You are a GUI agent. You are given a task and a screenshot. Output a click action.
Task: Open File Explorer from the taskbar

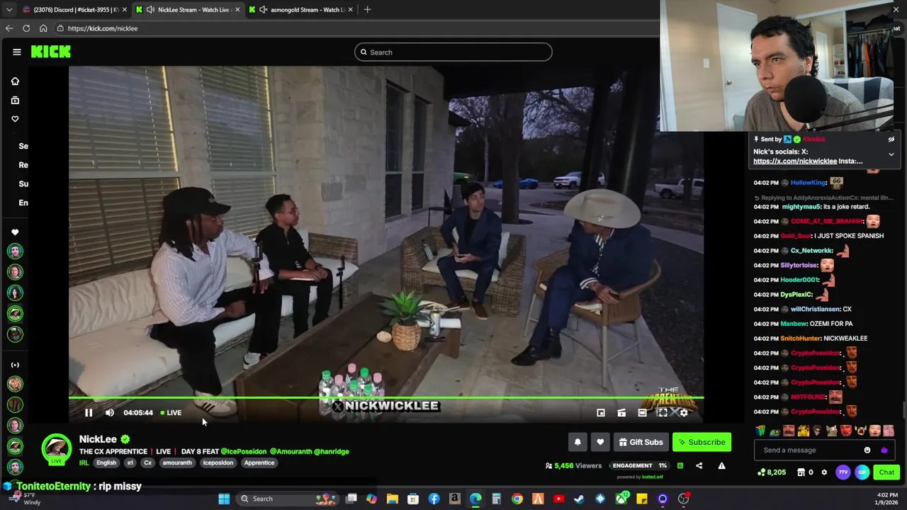[x=392, y=499]
